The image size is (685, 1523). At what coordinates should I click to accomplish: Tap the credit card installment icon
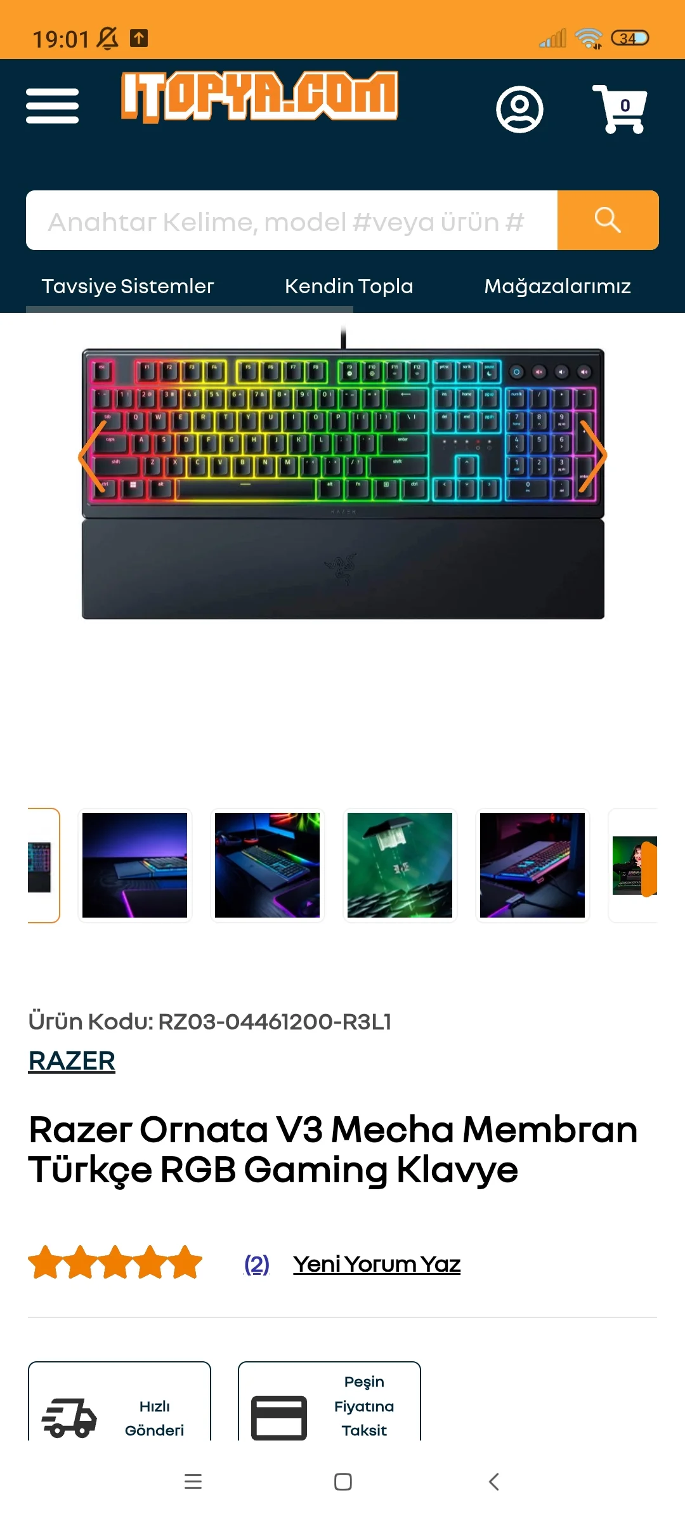279,1418
